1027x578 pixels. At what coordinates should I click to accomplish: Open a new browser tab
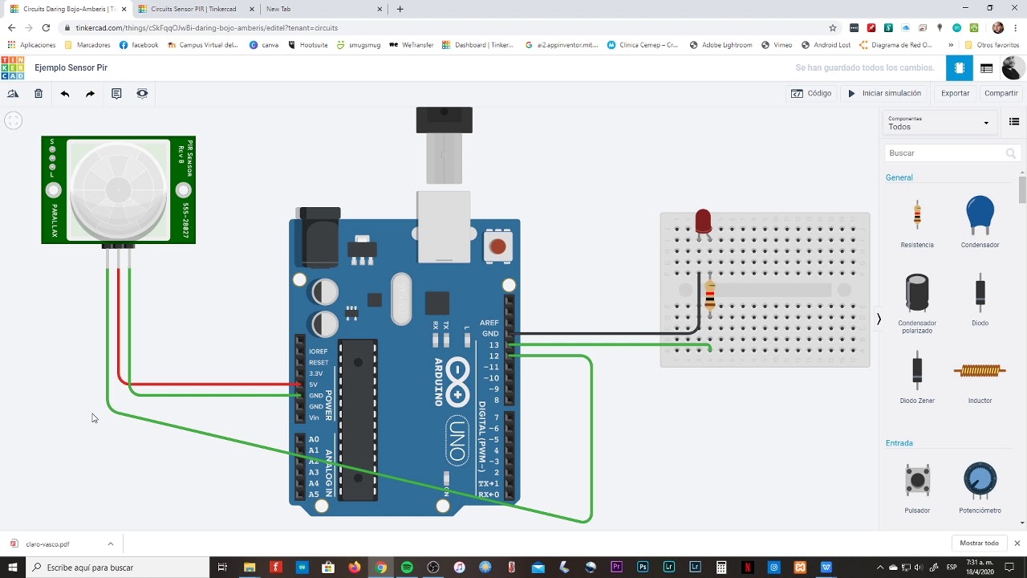pos(400,9)
